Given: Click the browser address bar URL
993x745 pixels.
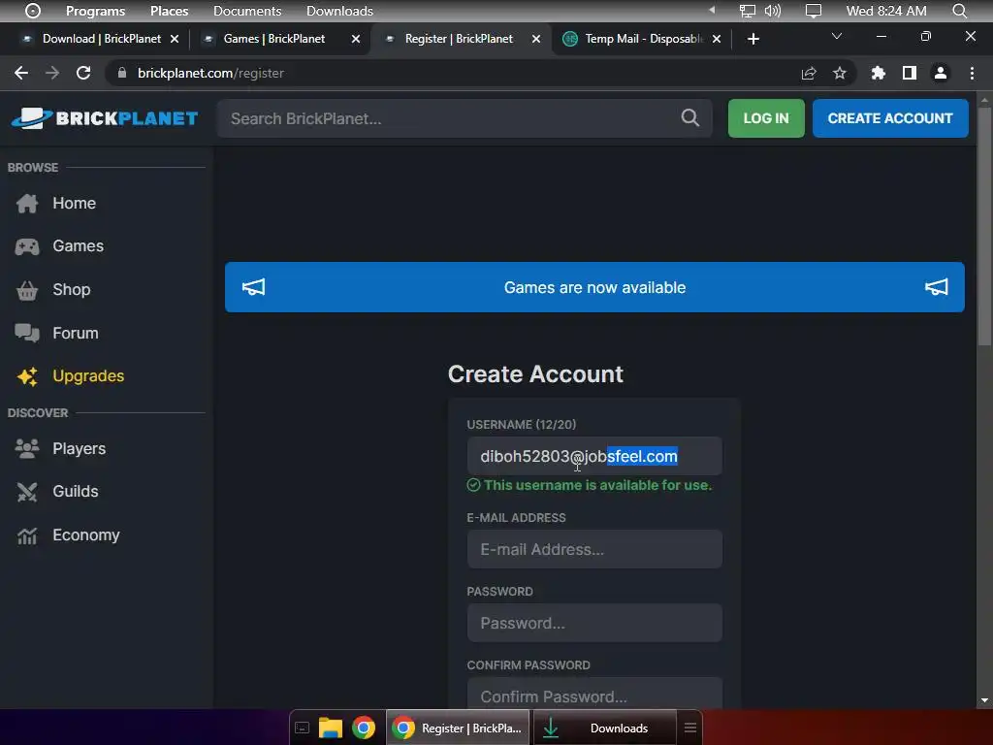Looking at the screenshot, I should (210, 73).
